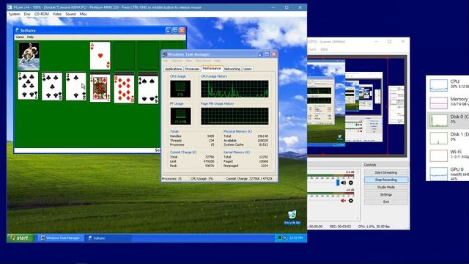This screenshot has width=469, height=264.
Task: Click the Exit button in OBS Controls
Action: 386,202
